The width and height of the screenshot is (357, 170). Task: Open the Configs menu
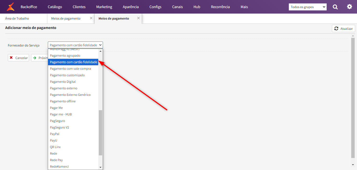click(x=156, y=7)
